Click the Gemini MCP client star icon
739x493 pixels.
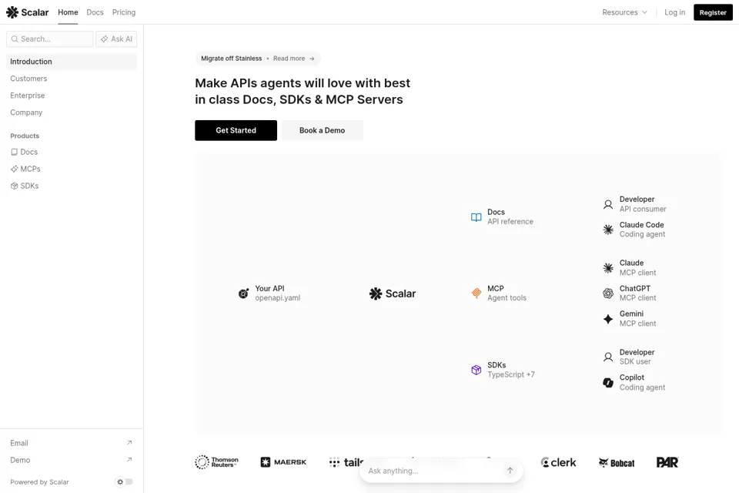pos(608,319)
